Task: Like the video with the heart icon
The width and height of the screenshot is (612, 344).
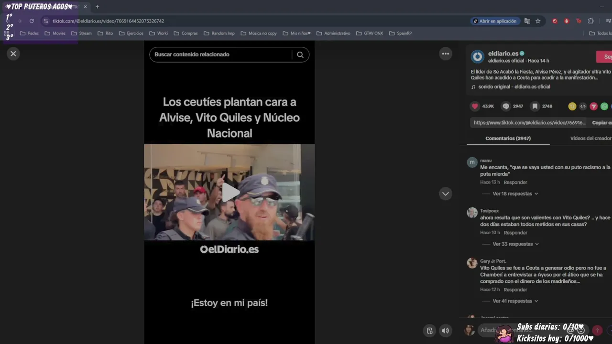Action: tap(475, 106)
